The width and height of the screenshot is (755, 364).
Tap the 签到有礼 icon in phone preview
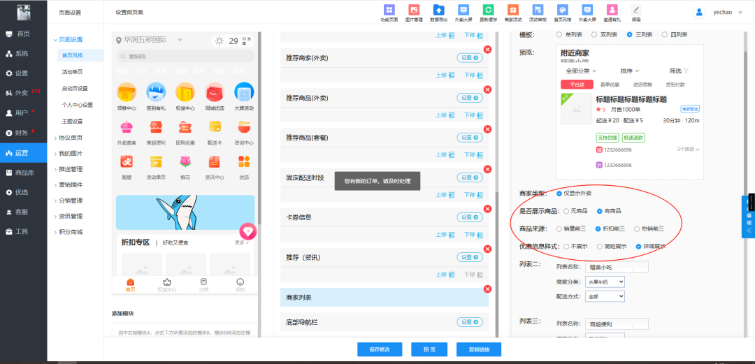155,92
